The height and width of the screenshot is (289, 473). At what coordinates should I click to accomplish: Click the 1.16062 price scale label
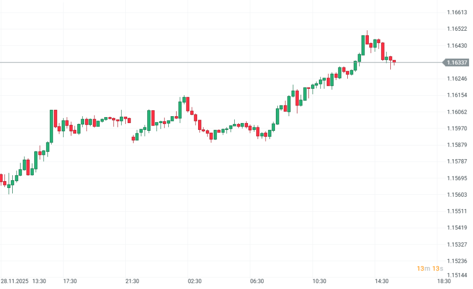(x=457, y=112)
